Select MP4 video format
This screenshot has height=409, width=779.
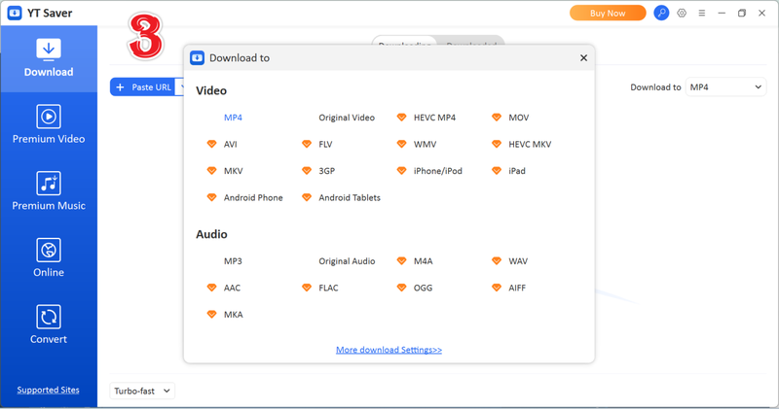point(233,118)
